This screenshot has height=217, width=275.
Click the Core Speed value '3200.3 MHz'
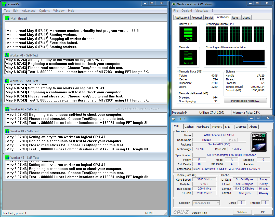204,179
